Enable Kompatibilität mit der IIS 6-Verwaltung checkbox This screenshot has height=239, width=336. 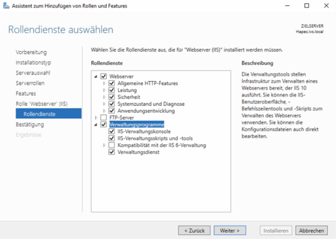(111, 145)
